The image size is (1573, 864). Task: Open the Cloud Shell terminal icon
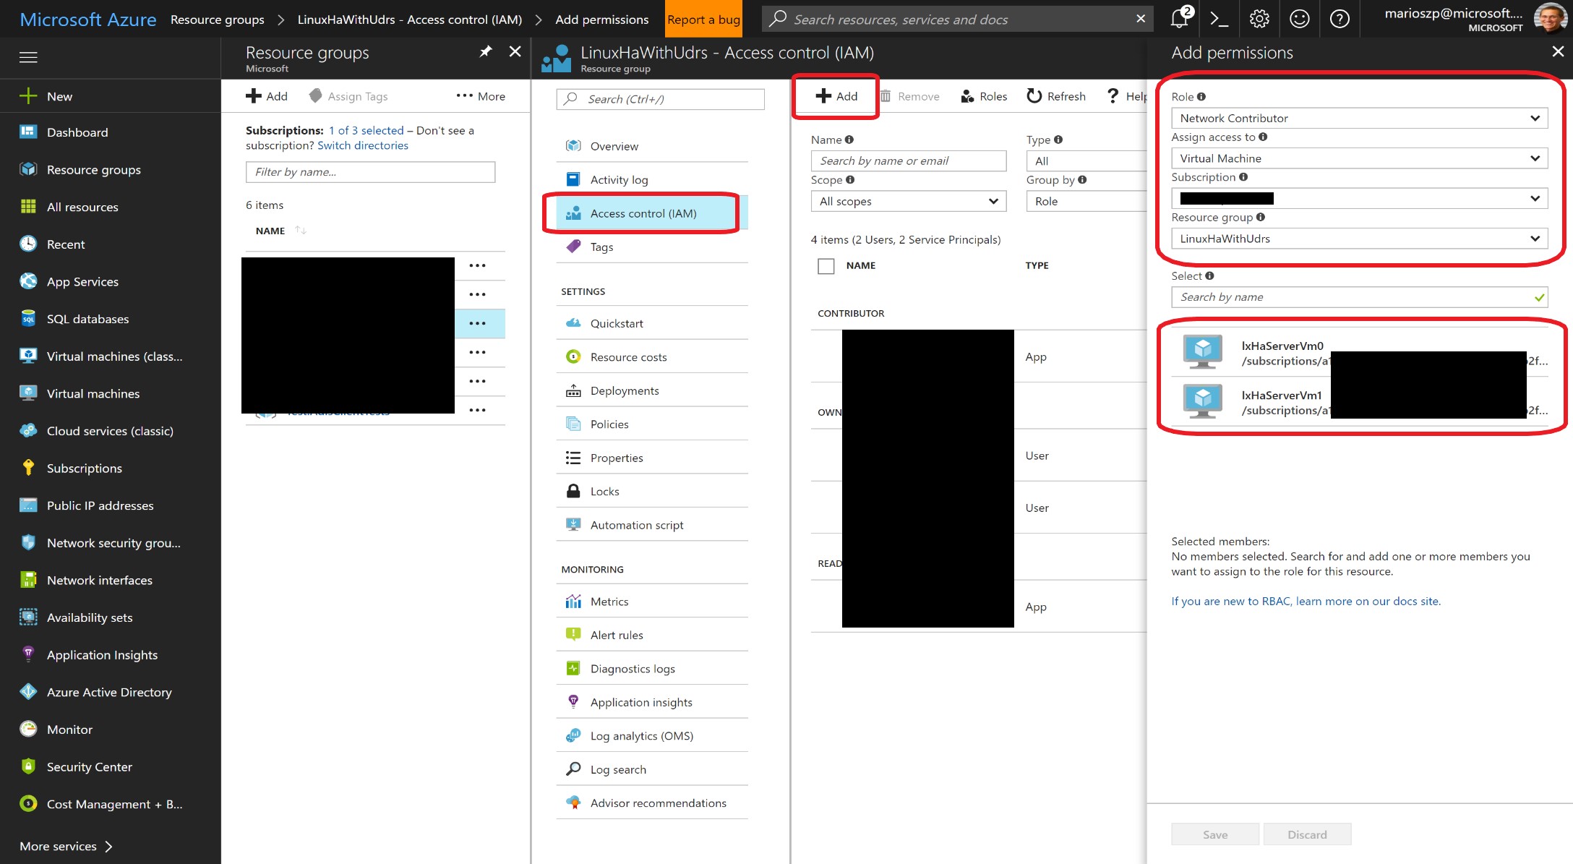1219,20
